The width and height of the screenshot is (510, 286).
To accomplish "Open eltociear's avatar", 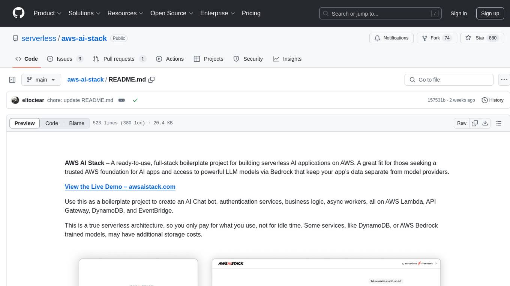I will click(x=15, y=100).
